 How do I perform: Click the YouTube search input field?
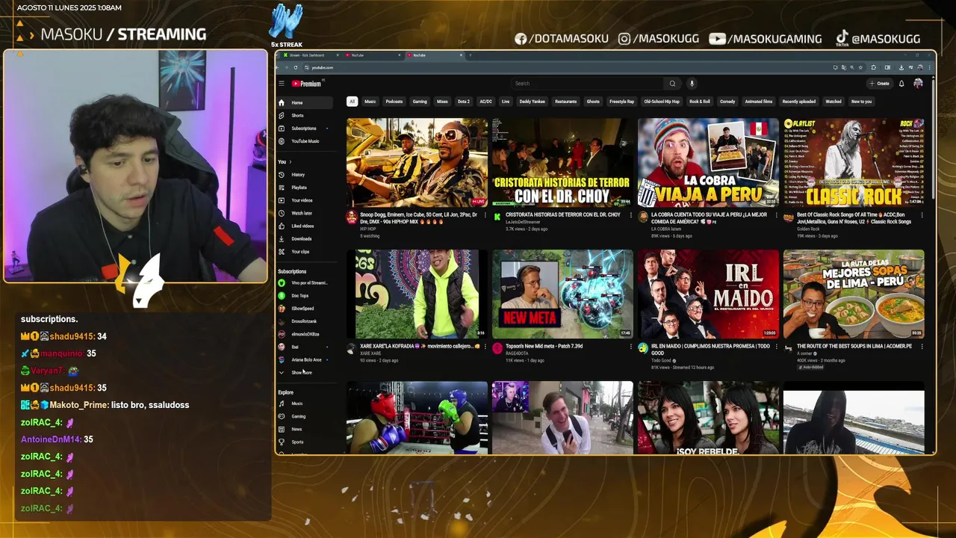coord(588,84)
